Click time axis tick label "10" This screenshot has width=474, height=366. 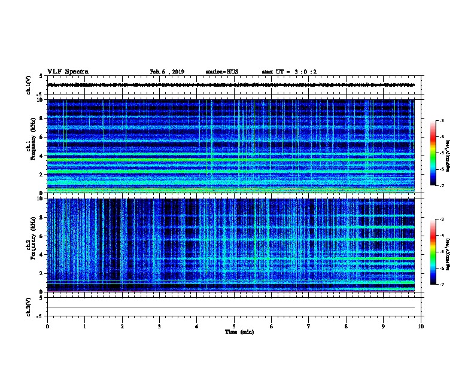[x=421, y=327]
